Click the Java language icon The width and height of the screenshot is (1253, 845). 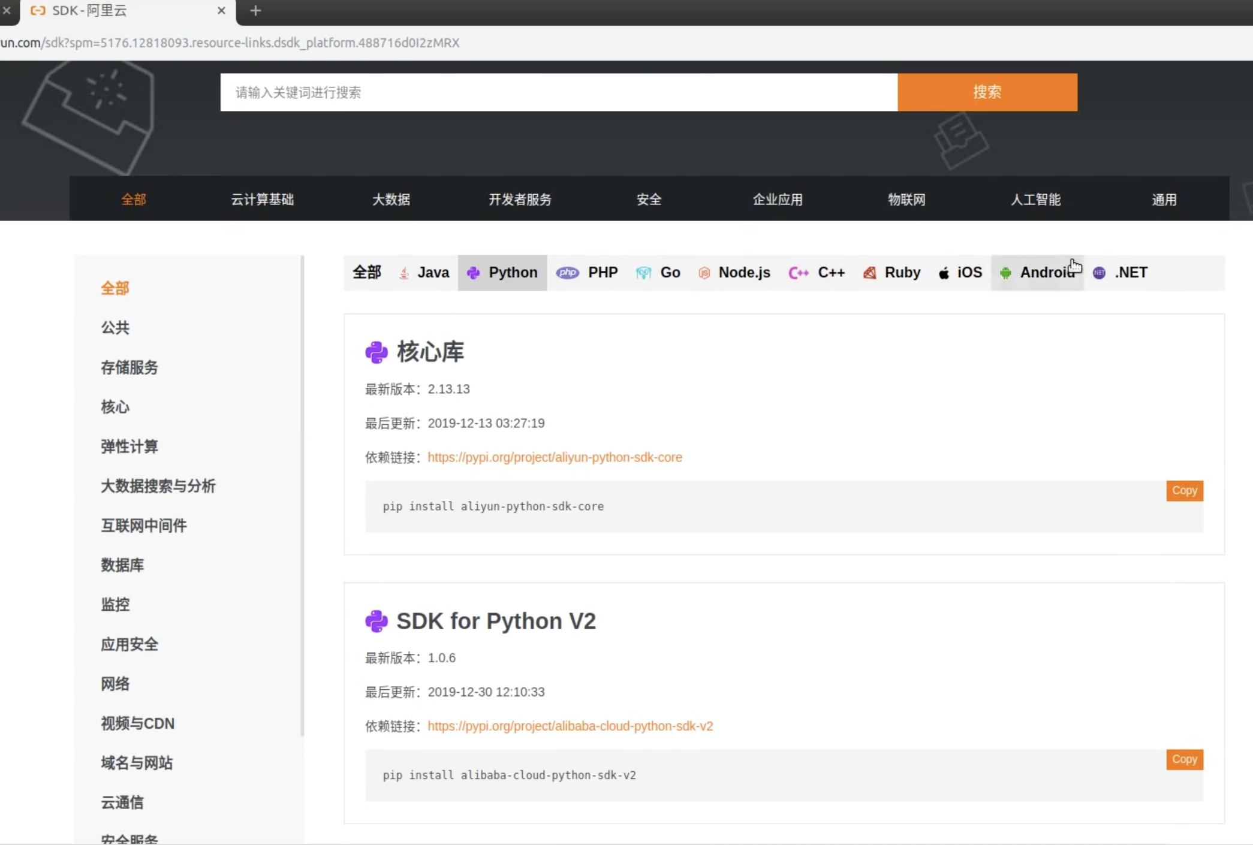coord(404,273)
